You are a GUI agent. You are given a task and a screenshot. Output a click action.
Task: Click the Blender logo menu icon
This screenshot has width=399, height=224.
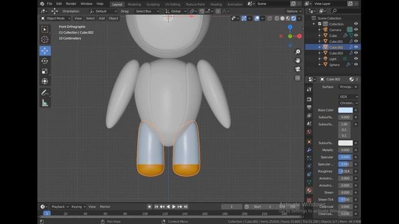[x=42, y=4]
